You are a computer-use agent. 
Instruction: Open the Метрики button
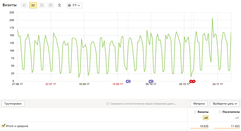click(x=199, y=104)
